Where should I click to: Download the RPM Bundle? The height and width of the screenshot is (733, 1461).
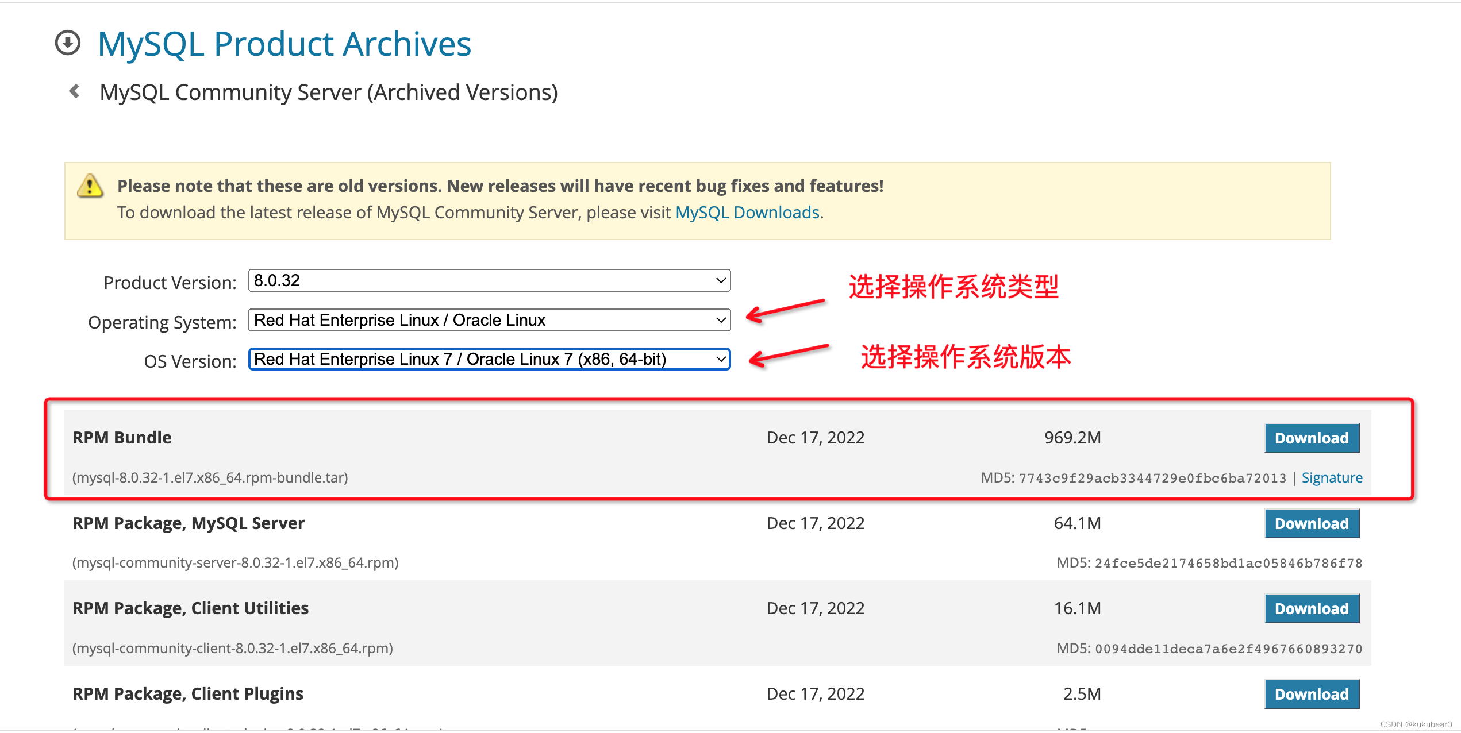click(x=1312, y=438)
